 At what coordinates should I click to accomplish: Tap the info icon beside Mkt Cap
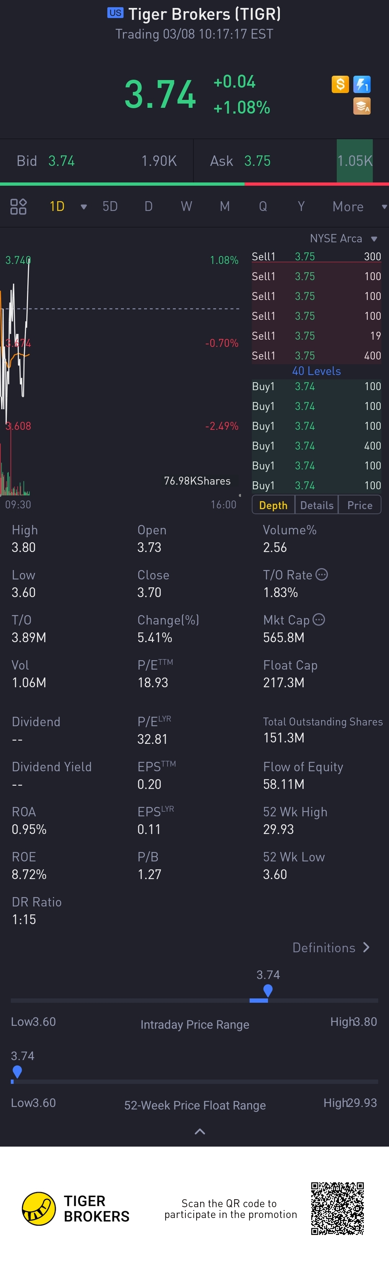coord(319,620)
